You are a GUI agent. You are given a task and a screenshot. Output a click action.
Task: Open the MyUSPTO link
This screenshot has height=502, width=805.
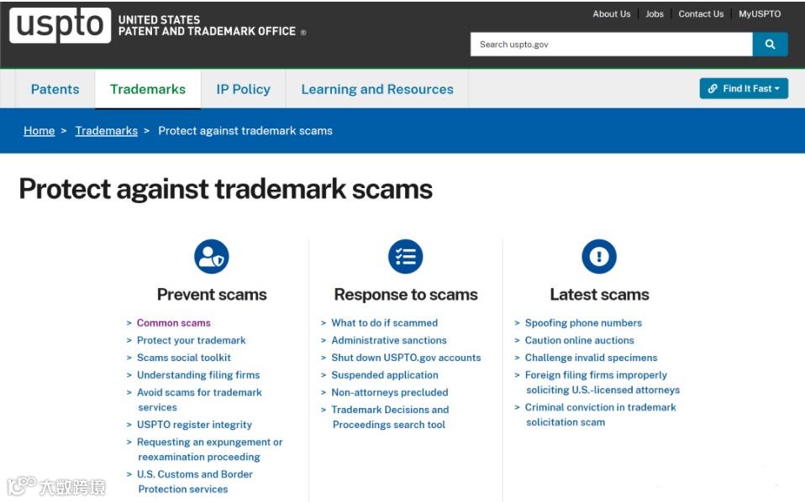760,13
